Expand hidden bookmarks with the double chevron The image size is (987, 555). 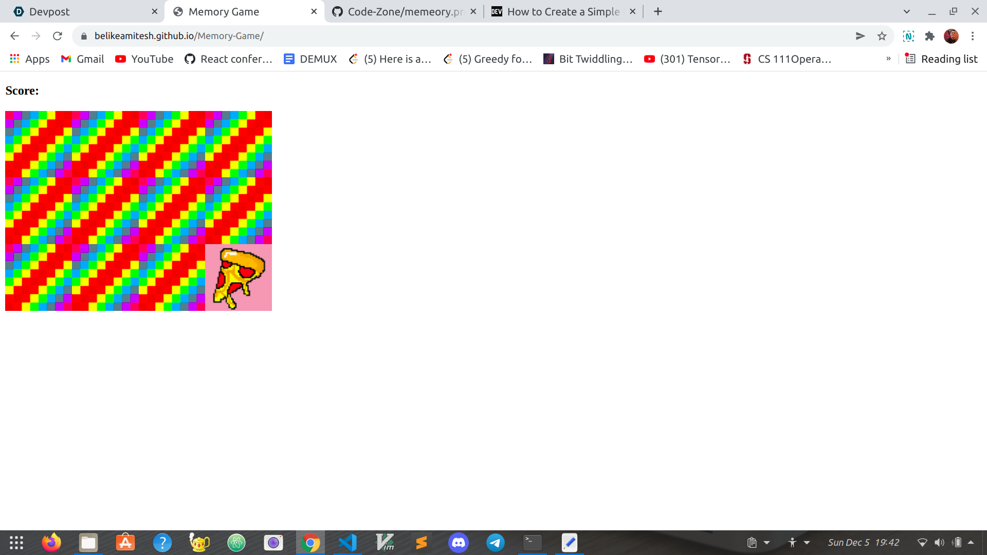[888, 59]
